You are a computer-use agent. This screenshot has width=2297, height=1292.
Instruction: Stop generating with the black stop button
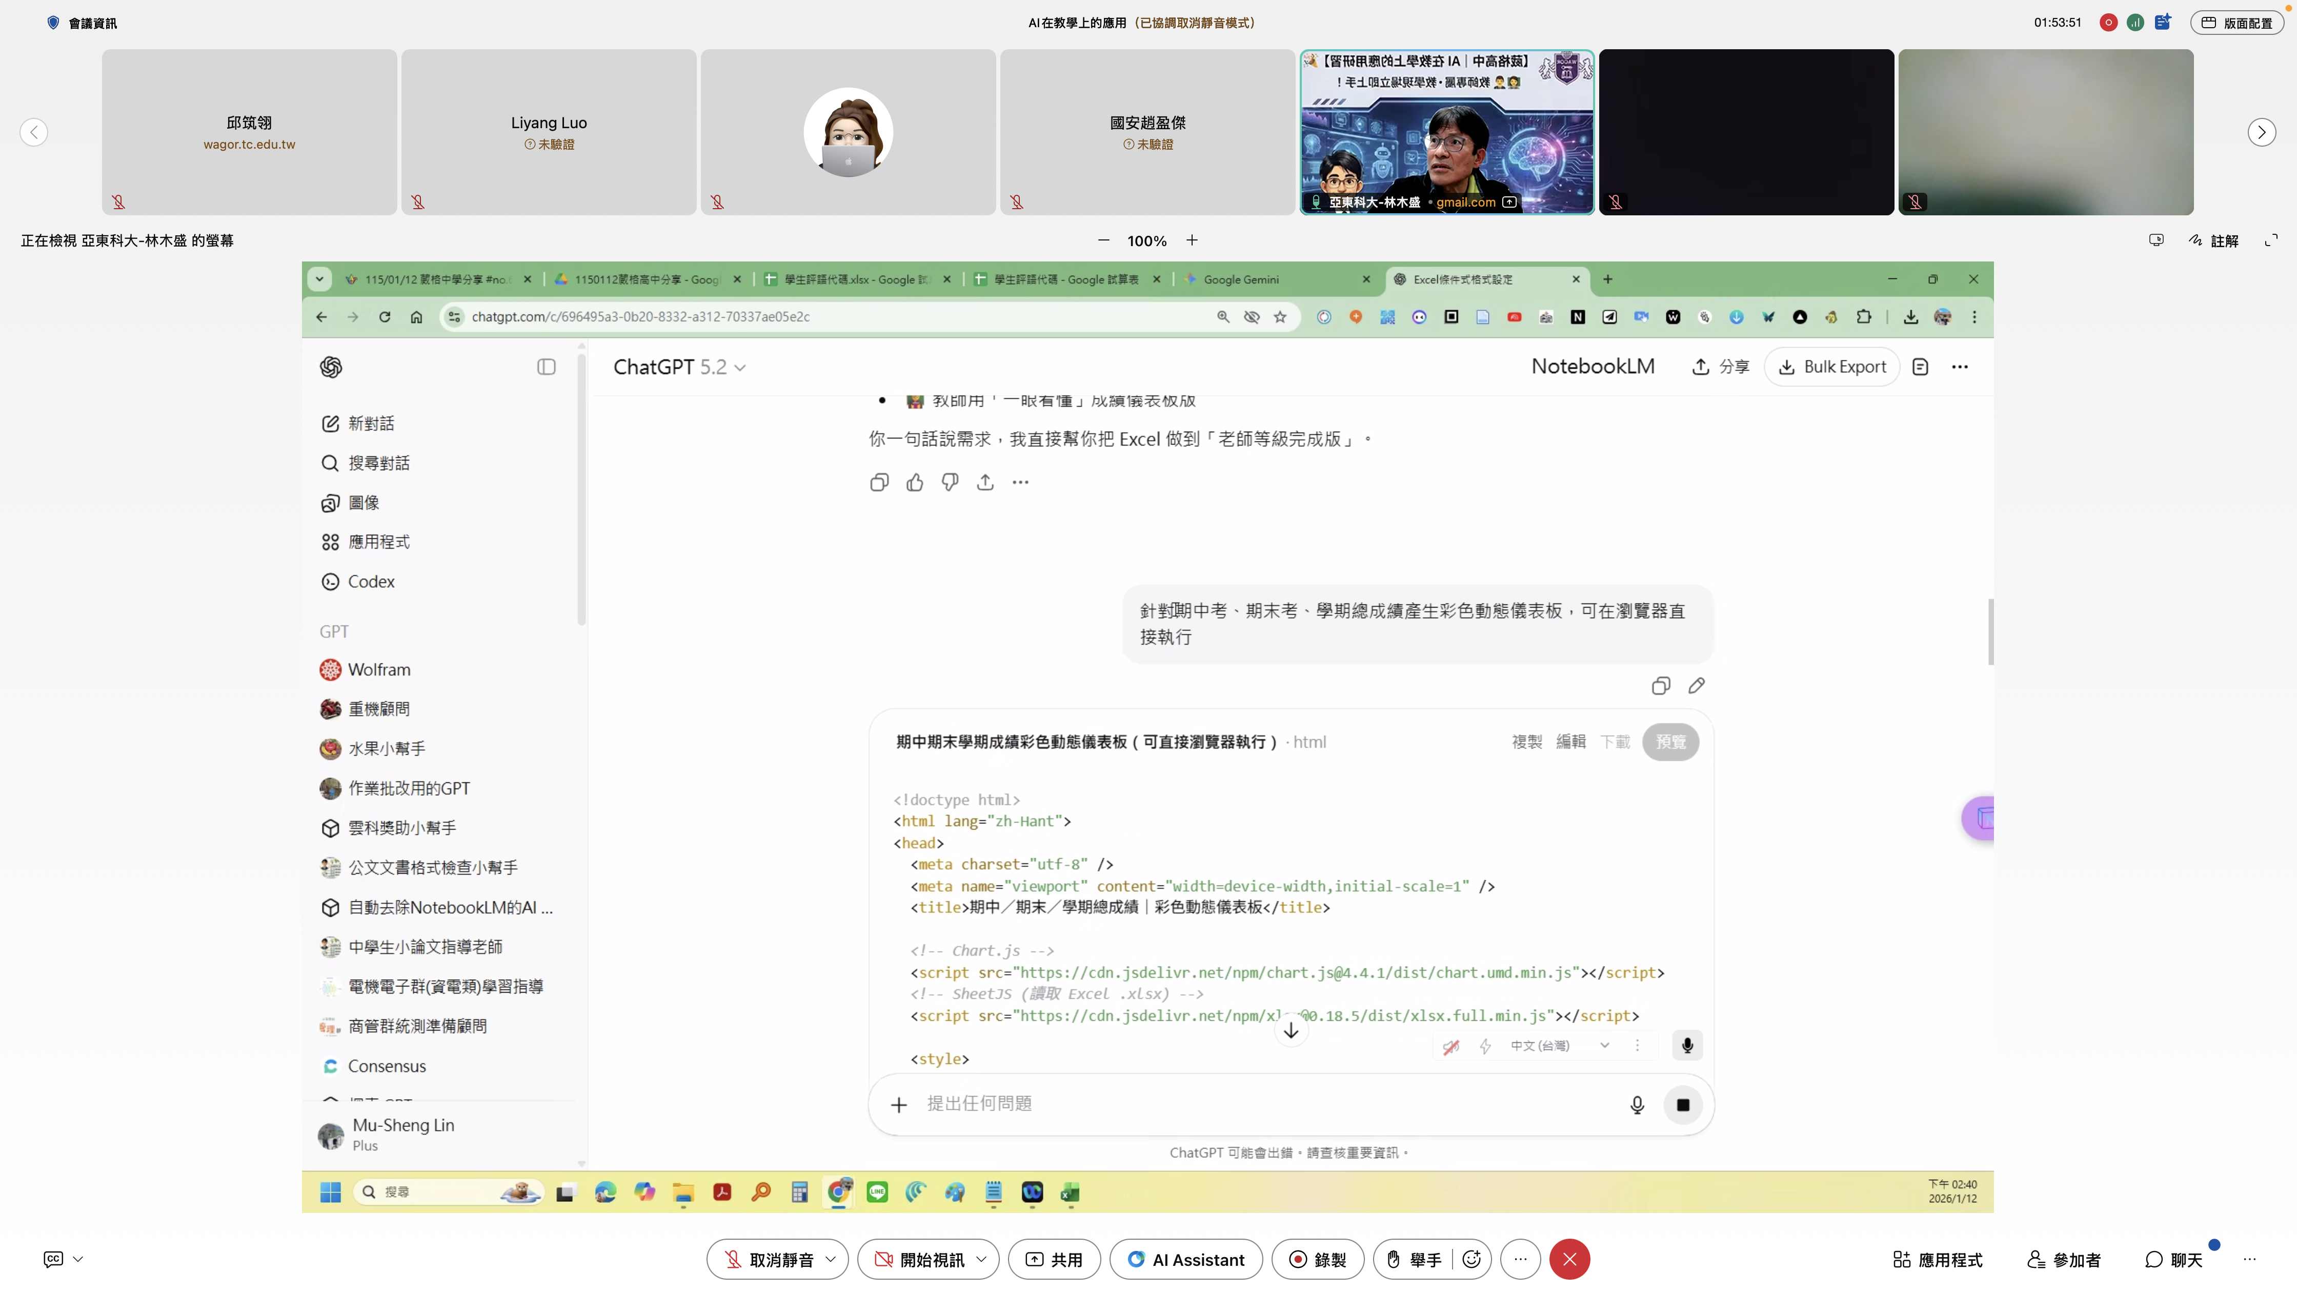(1683, 1105)
